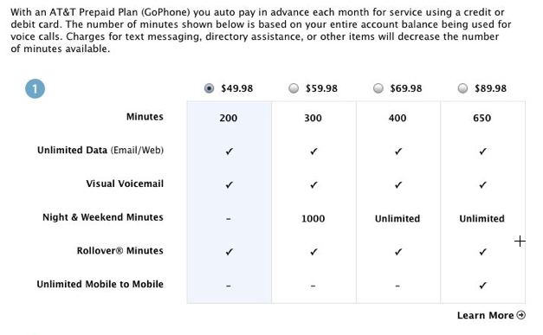Screen dimensions: 543x335
Task: Click the 1000 night & weekend minutes value
Action: coord(313,219)
